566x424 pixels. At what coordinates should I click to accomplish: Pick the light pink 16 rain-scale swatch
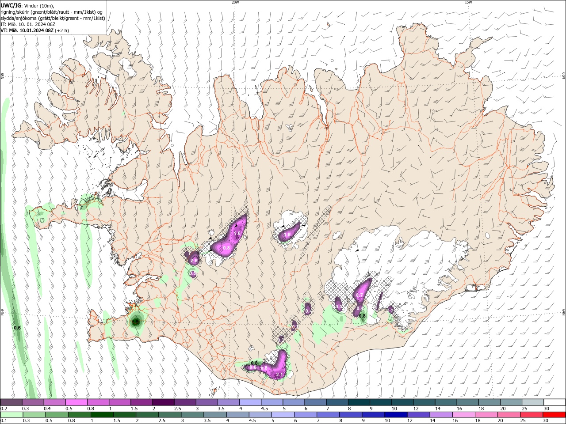pyautogui.click(x=464, y=415)
